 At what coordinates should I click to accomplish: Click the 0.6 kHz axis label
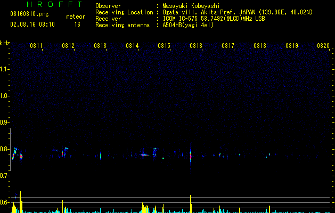click(x=4, y=202)
